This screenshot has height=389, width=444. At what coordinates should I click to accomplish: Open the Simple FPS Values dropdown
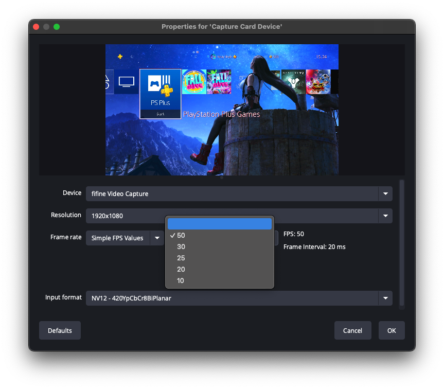(125, 238)
